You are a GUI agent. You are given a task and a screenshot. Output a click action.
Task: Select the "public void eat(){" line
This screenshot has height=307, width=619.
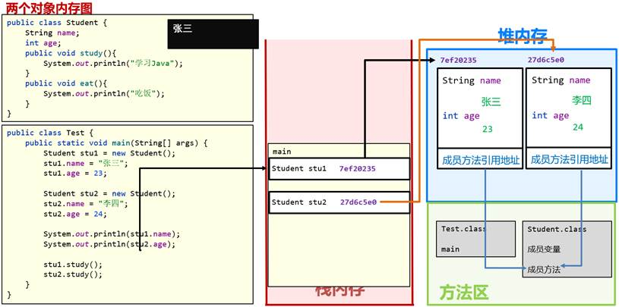coord(66,83)
